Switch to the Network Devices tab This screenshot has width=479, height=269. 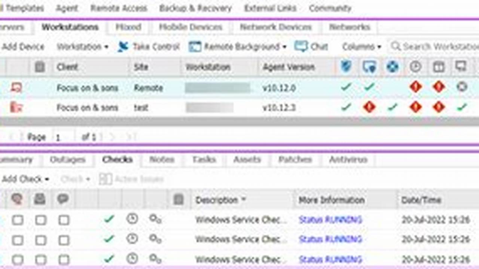[276, 27]
